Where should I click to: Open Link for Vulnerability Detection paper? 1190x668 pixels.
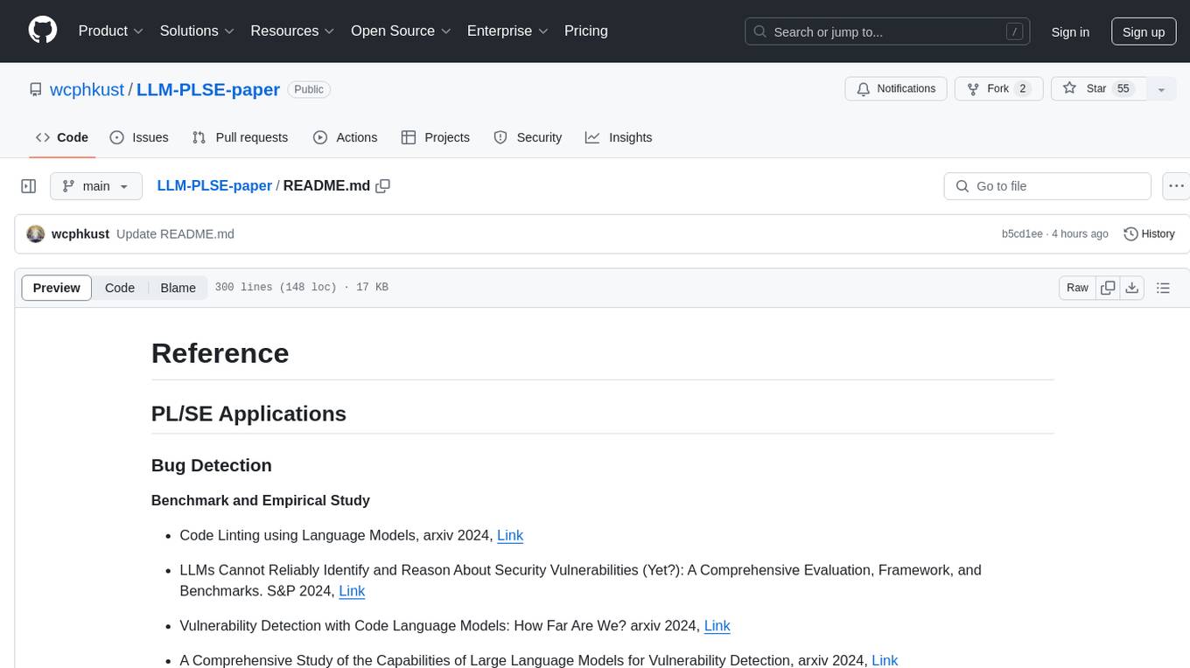coord(717,626)
